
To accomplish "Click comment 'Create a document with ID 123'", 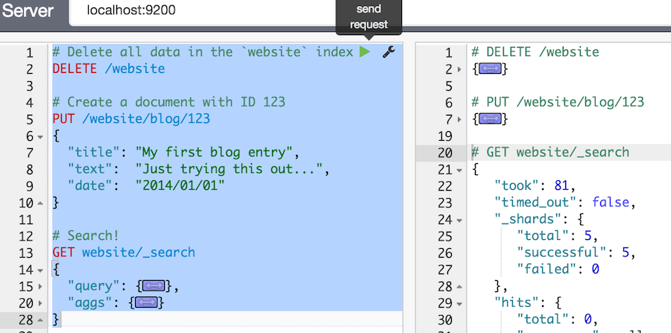I will (x=168, y=102).
